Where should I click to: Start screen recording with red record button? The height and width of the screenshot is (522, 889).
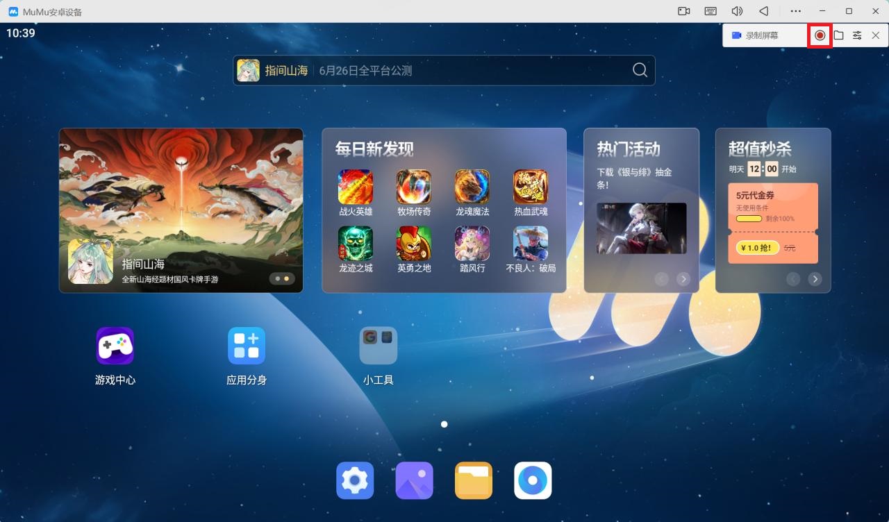click(x=820, y=35)
